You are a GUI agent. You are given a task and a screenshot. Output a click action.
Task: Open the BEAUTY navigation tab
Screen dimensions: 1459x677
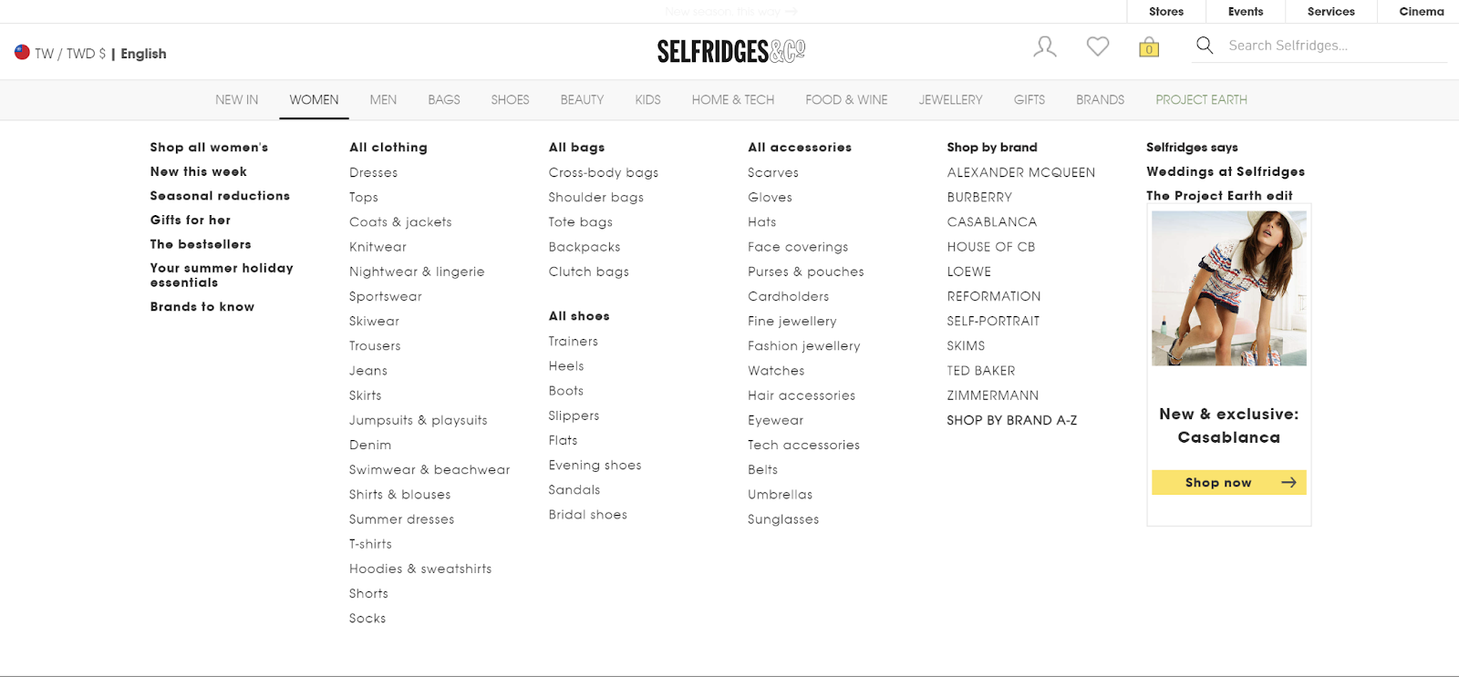(x=582, y=100)
